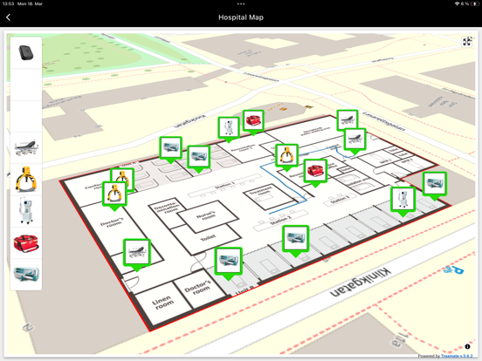
Task: Tap the battery indicator in status bar
Action: 475,4
